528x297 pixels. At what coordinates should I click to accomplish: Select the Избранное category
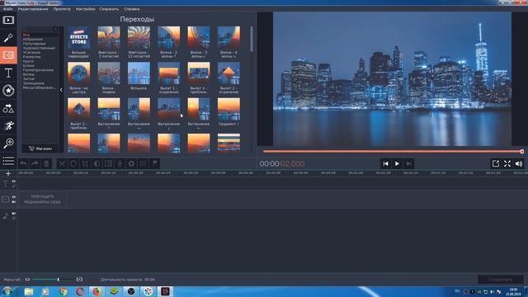coord(33,40)
